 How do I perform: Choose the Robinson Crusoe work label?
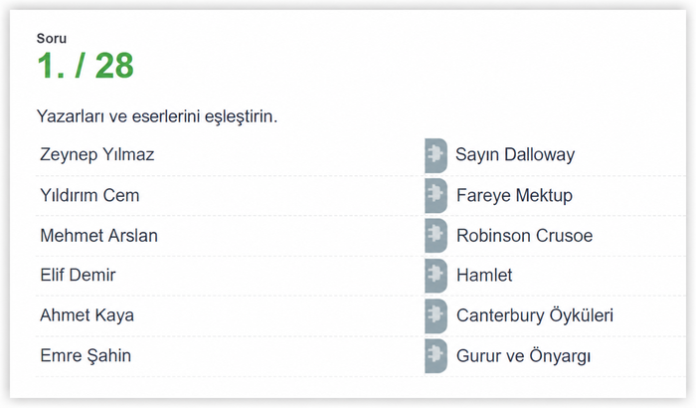click(x=525, y=236)
